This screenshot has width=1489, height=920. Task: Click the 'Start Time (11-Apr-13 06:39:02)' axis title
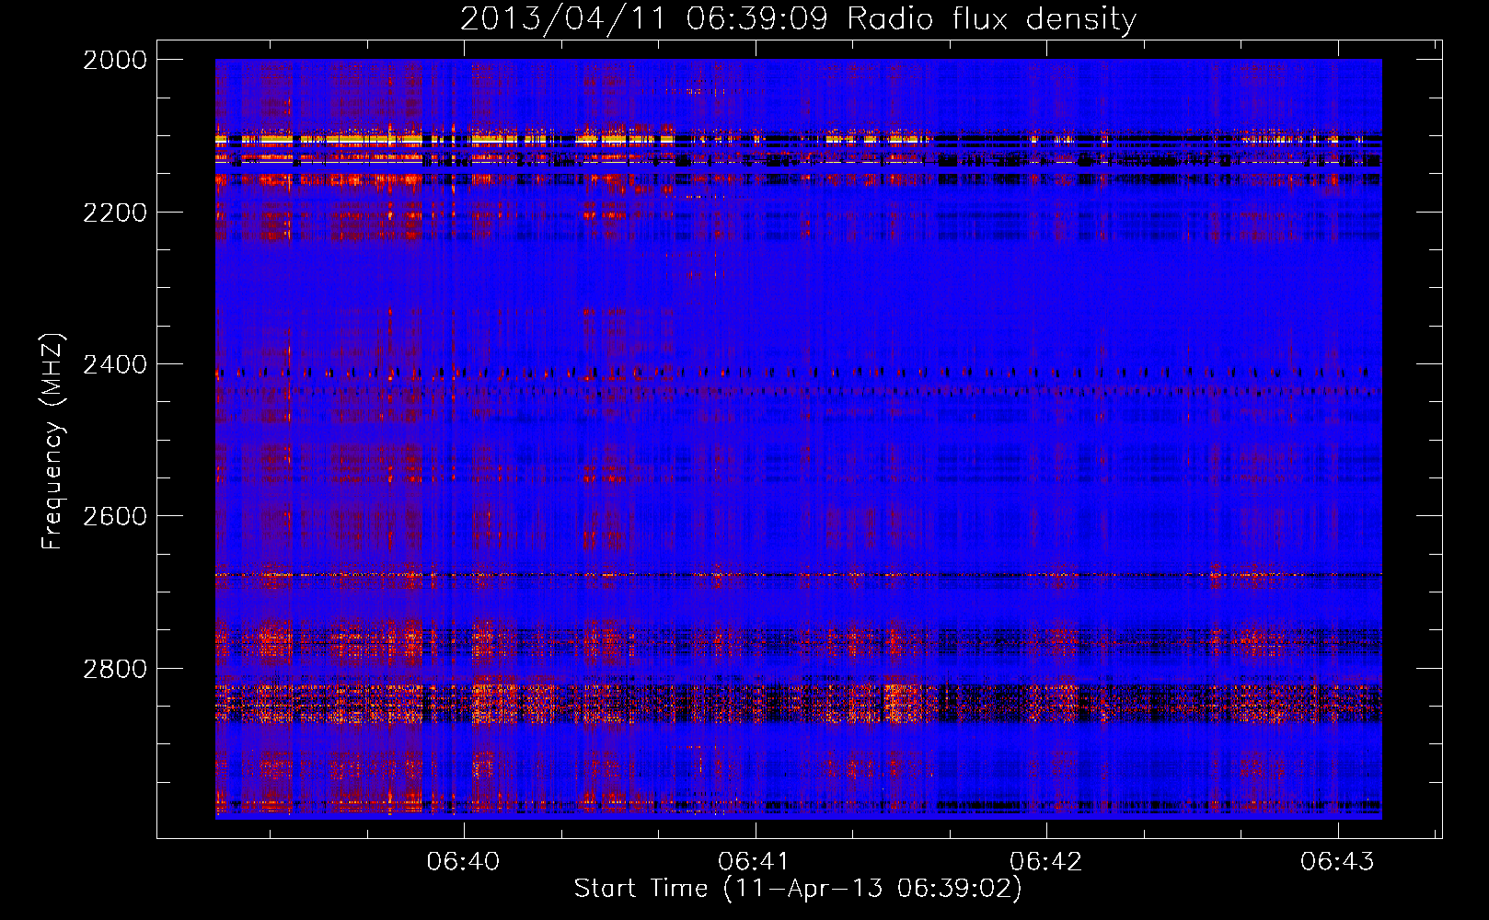pyautogui.click(x=798, y=889)
